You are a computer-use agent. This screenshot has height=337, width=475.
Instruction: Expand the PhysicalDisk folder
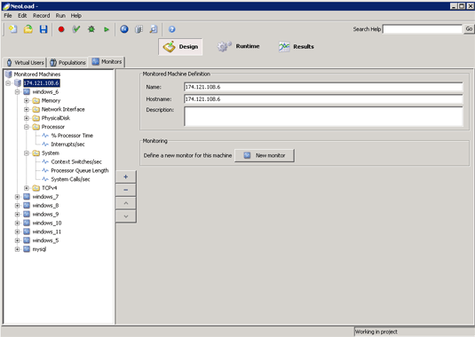click(x=27, y=118)
